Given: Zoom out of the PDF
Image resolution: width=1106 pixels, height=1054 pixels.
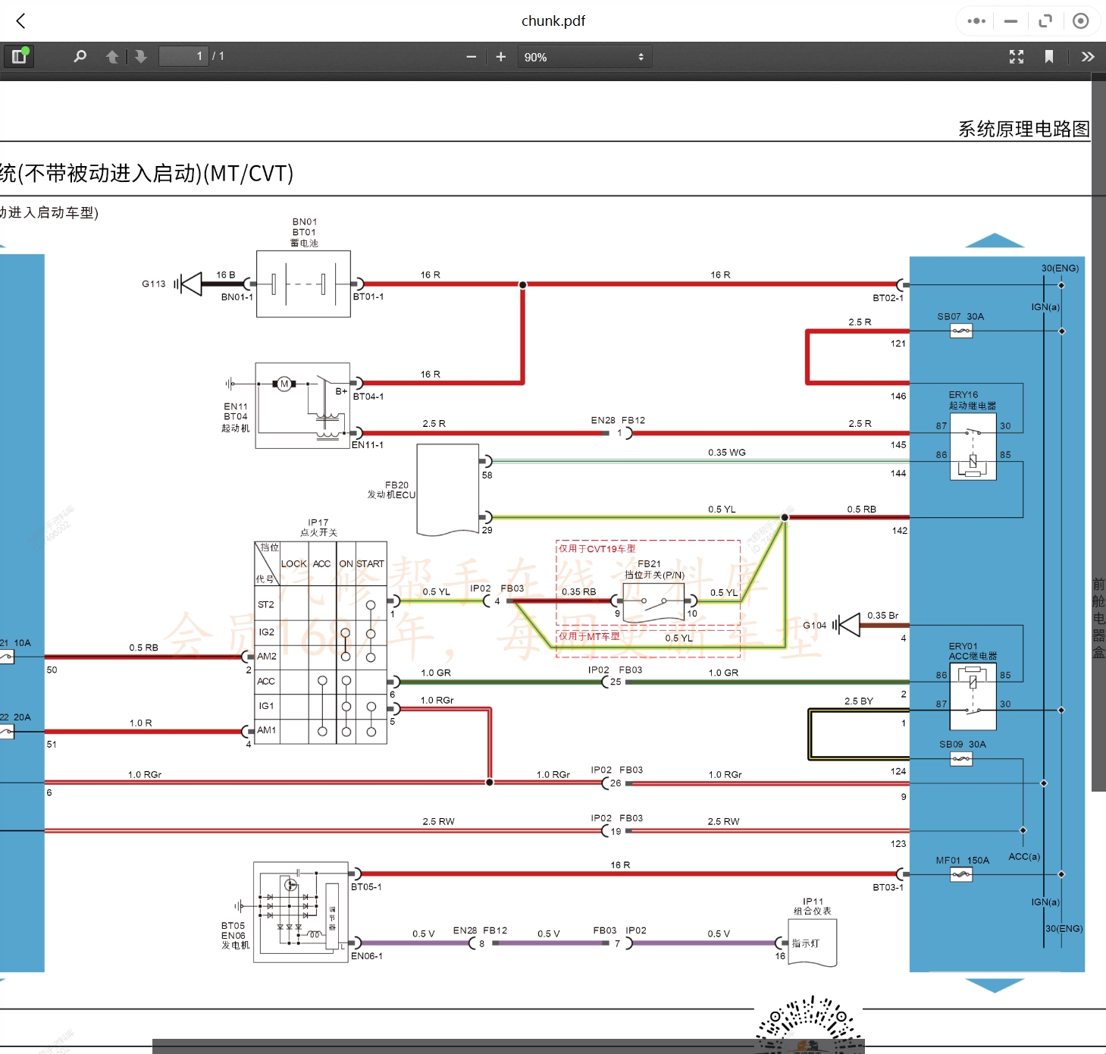Looking at the screenshot, I should [471, 56].
